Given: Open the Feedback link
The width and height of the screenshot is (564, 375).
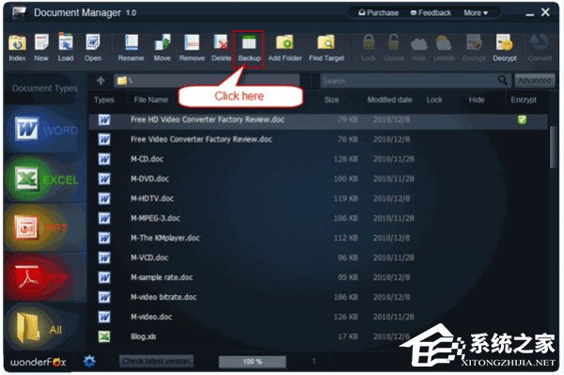Looking at the screenshot, I should pyautogui.click(x=431, y=13).
